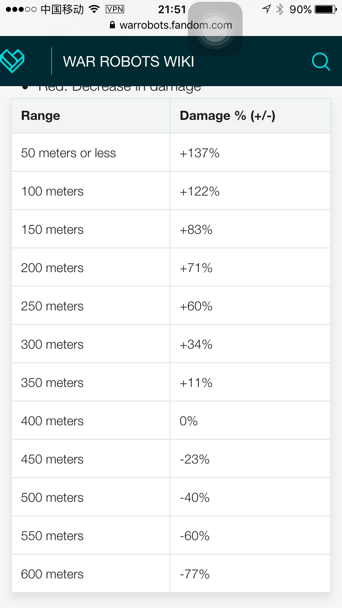Tap the location arrow status icon
Viewport: 342px width, 608px height.
click(x=267, y=9)
